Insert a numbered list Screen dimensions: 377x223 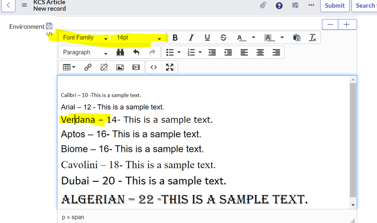(x=191, y=53)
